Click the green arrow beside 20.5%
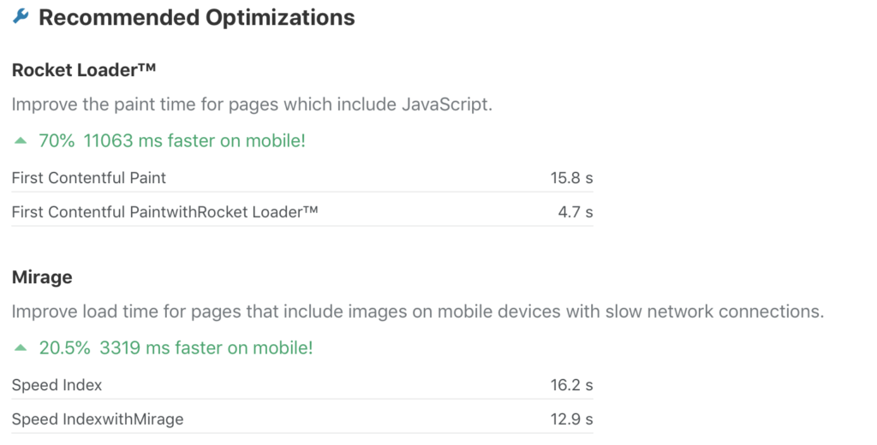 [x=21, y=347]
